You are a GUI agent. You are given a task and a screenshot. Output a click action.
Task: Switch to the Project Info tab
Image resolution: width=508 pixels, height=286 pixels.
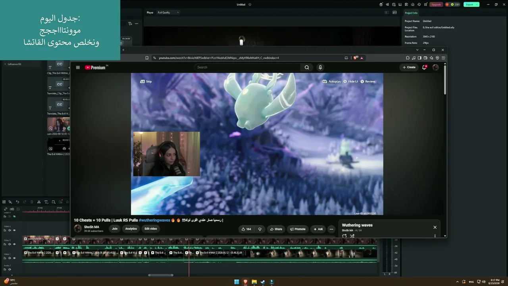pyautogui.click(x=411, y=13)
